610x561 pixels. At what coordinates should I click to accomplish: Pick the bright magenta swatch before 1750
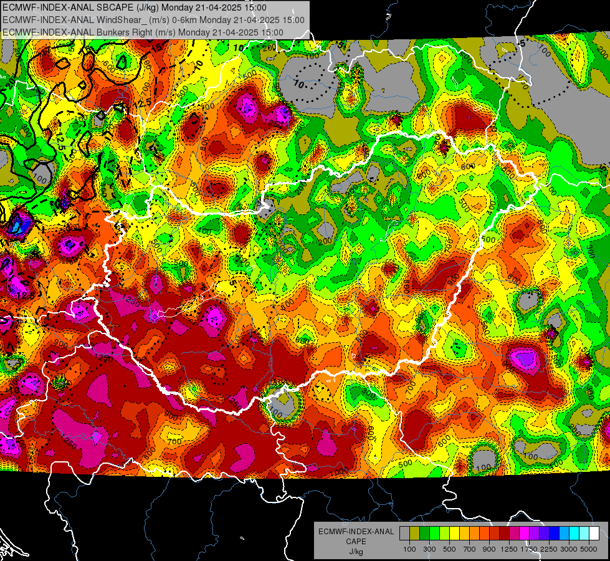[525, 533]
